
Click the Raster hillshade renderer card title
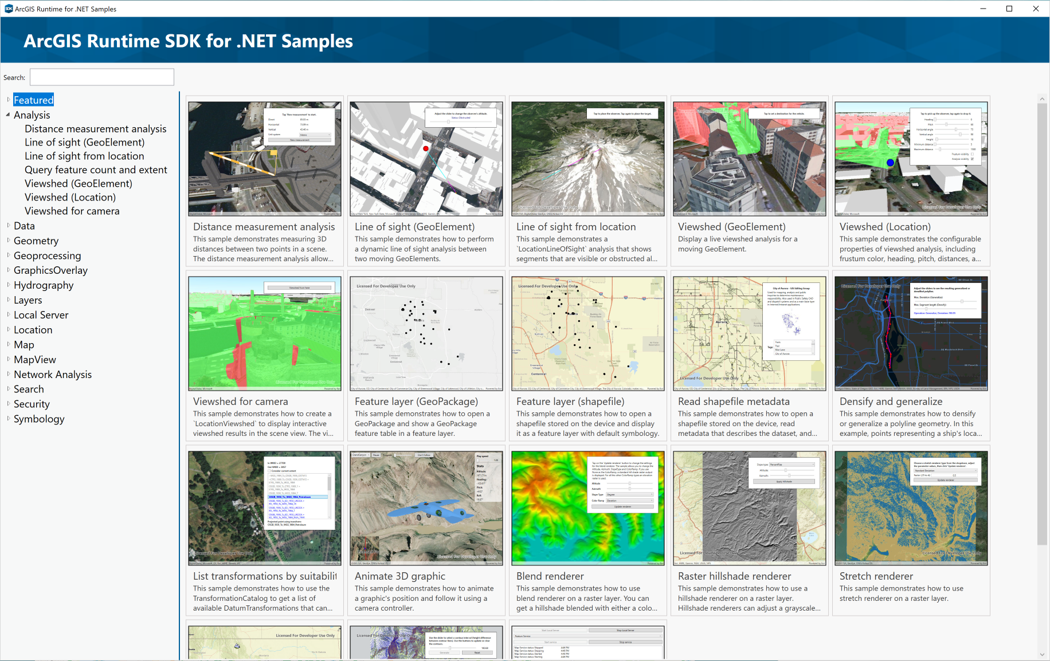(735, 576)
